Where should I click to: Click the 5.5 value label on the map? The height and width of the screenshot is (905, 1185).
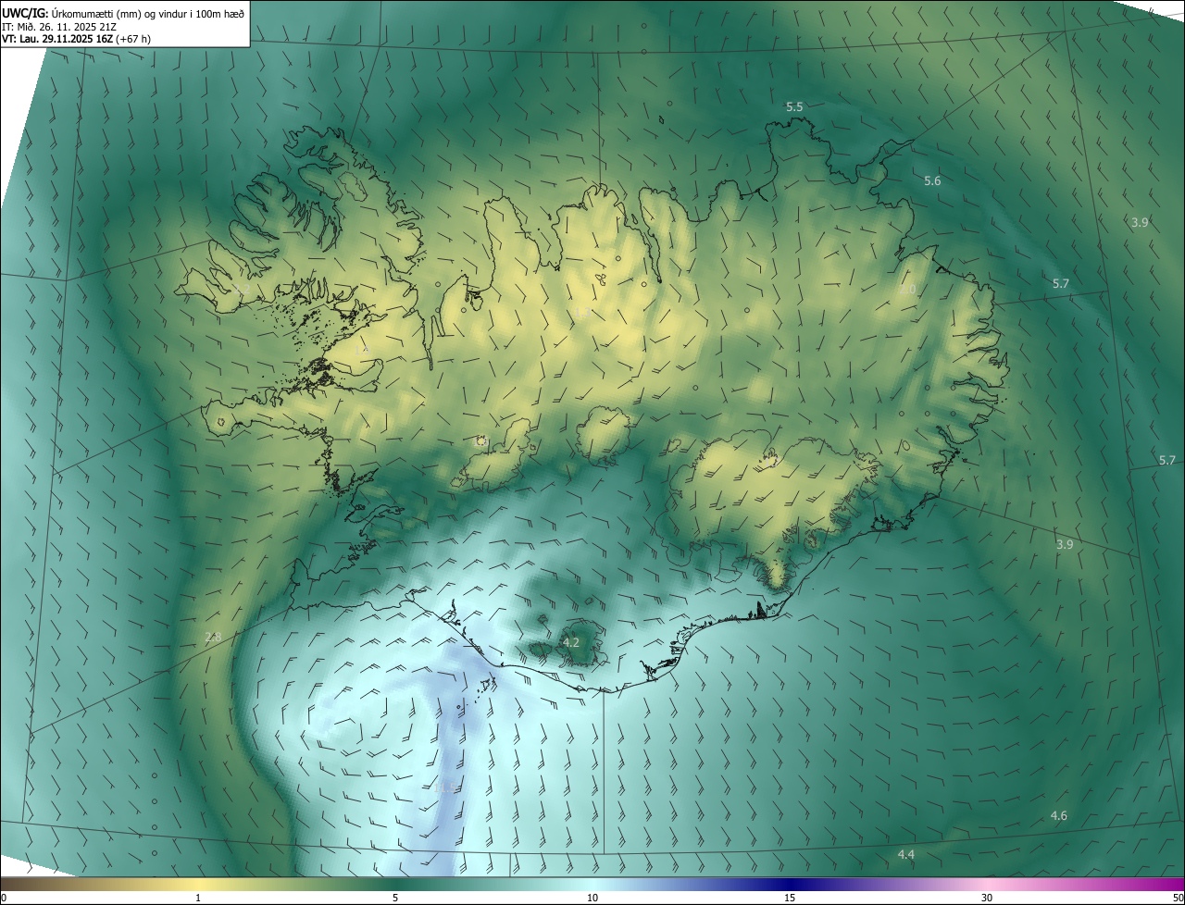tap(794, 107)
